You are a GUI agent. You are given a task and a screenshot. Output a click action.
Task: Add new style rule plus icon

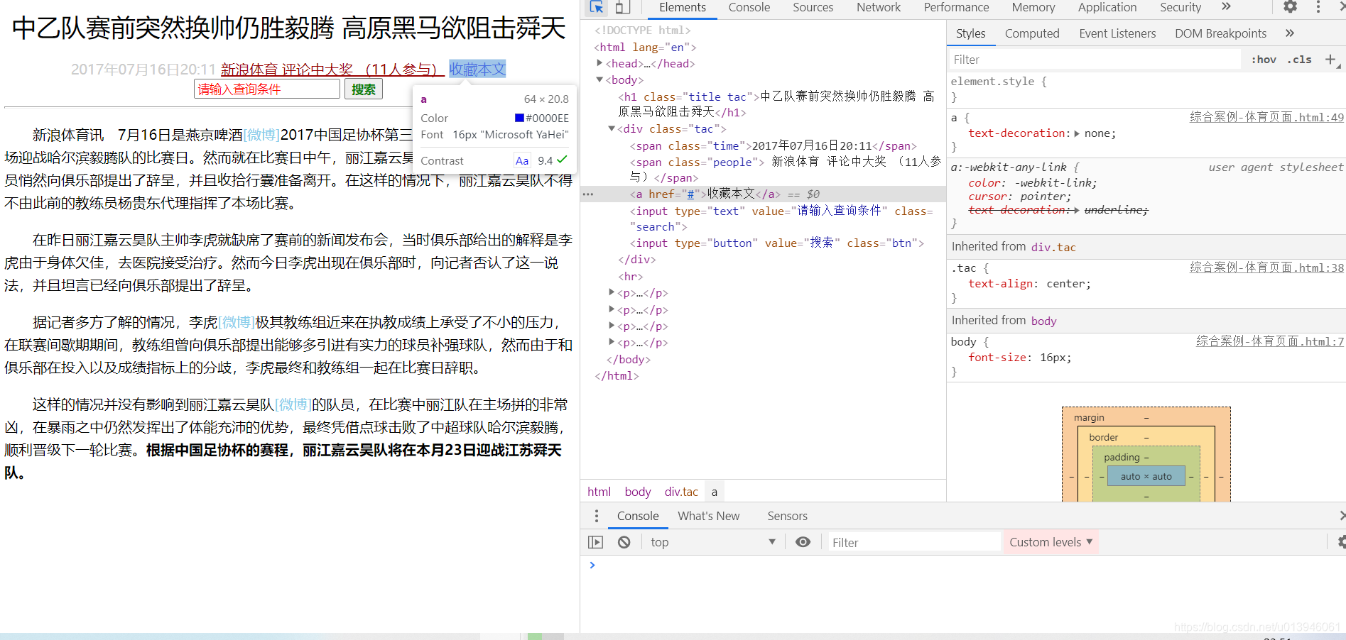[1331, 60]
